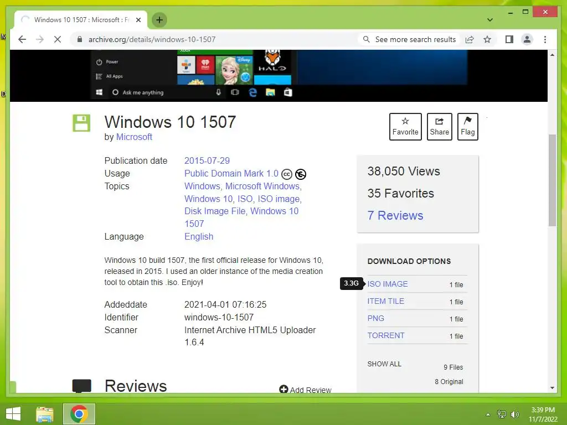
Task: Open the TORRENT download option
Action: 386,335
